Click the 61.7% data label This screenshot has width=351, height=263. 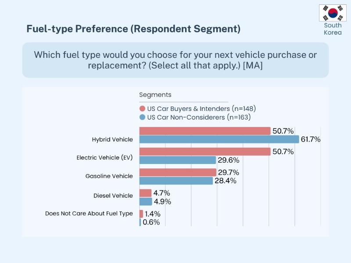point(311,139)
